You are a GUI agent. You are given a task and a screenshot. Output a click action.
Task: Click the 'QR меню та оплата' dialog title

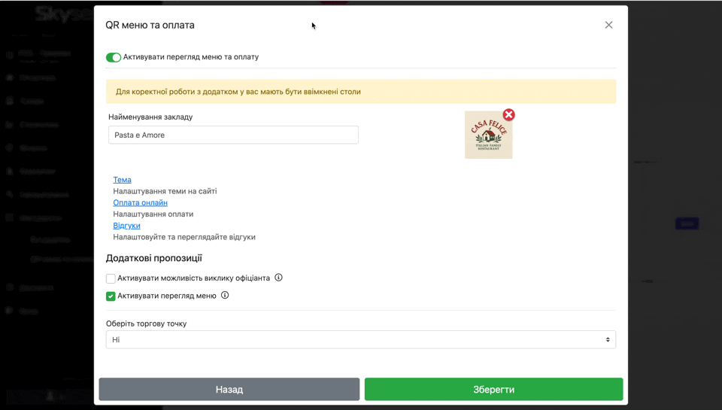[x=150, y=25]
